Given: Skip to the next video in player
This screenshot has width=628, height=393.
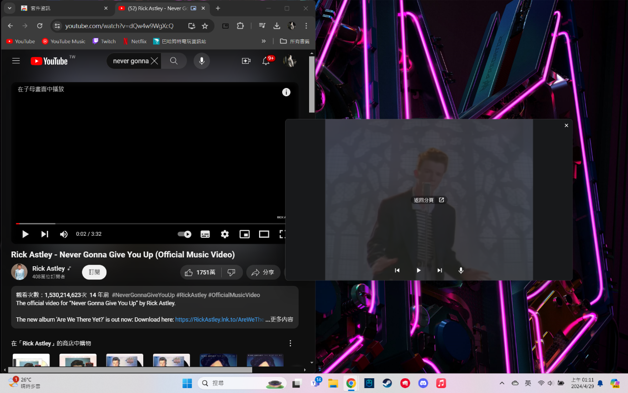Looking at the screenshot, I should pyautogui.click(x=45, y=234).
